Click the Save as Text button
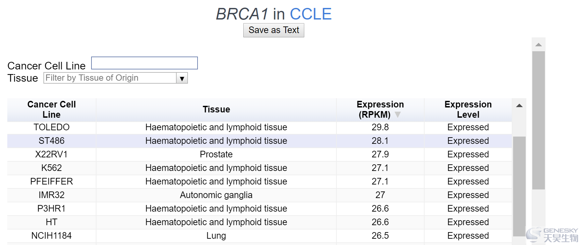This screenshot has width=585, height=245. click(273, 30)
